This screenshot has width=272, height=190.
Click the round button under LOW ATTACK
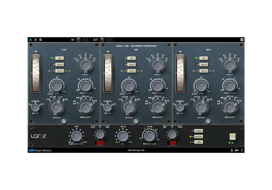pos(64,121)
